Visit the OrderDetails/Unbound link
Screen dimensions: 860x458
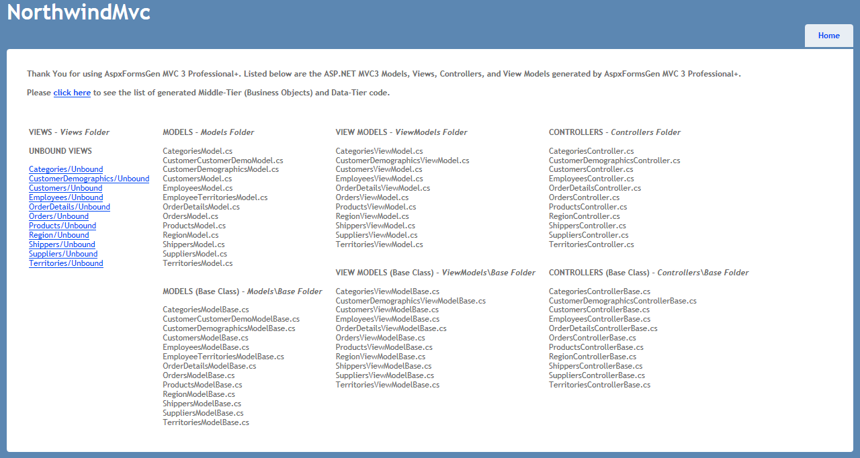tap(69, 207)
